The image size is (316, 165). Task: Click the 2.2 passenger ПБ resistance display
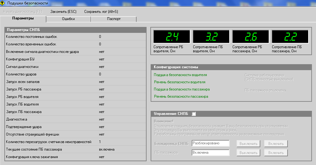tap(290, 37)
